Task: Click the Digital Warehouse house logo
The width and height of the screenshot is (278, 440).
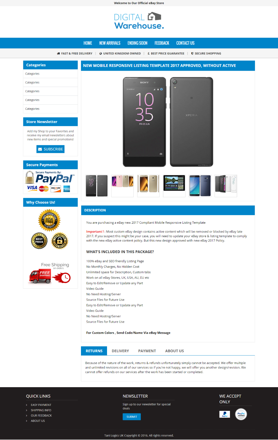Action: pyautogui.click(x=139, y=21)
